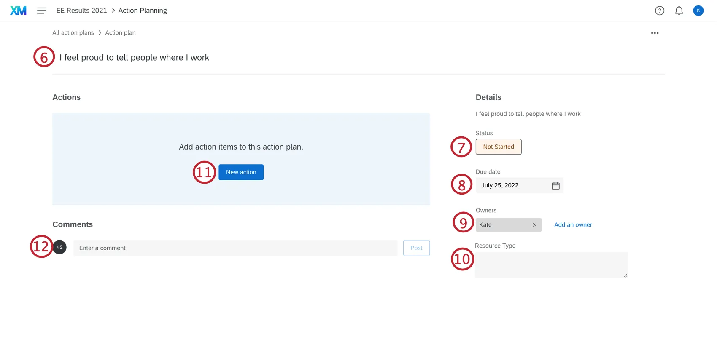
Task: Click into the Resource Type text area
Action: point(551,265)
